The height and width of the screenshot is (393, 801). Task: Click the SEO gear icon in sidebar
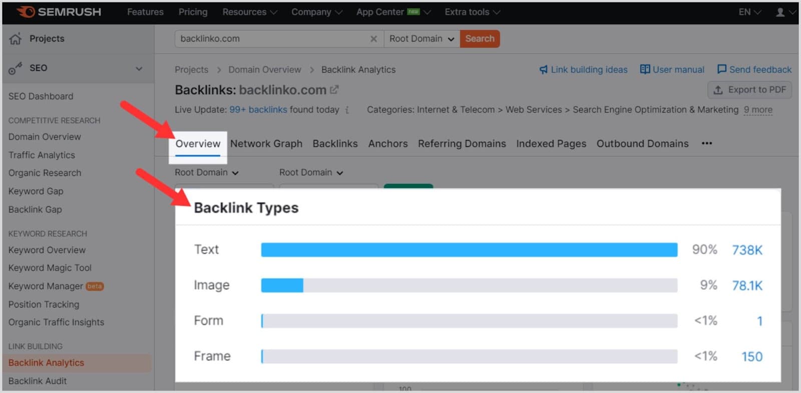pyautogui.click(x=15, y=68)
